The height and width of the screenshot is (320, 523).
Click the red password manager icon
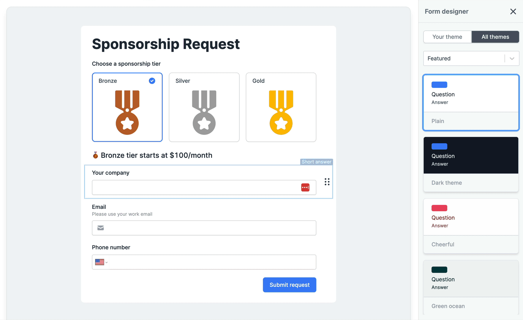305,187
